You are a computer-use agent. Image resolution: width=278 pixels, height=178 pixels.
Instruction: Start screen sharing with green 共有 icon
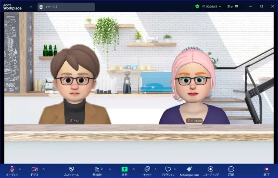click(124, 169)
